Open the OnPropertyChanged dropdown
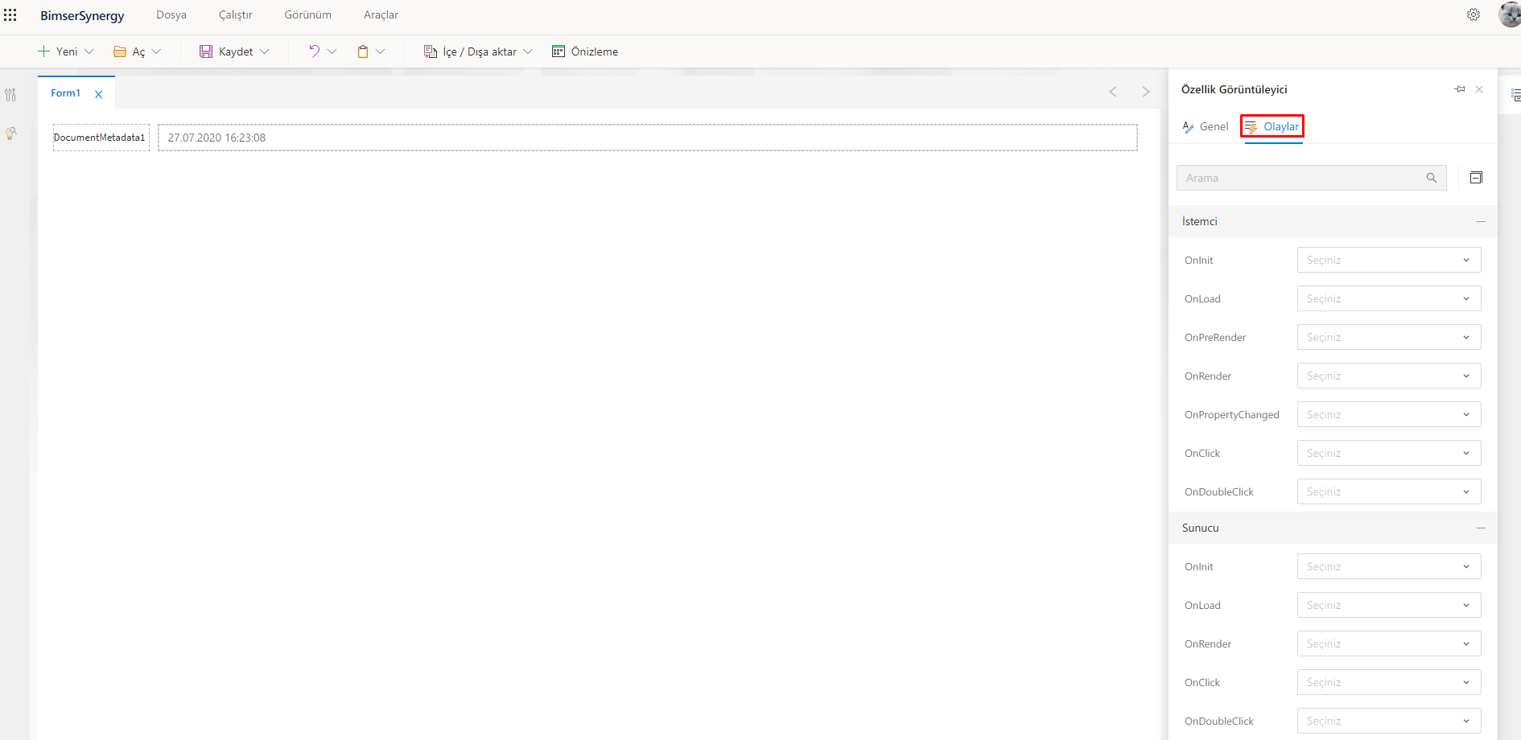The height and width of the screenshot is (740, 1521). coord(1389,414)
